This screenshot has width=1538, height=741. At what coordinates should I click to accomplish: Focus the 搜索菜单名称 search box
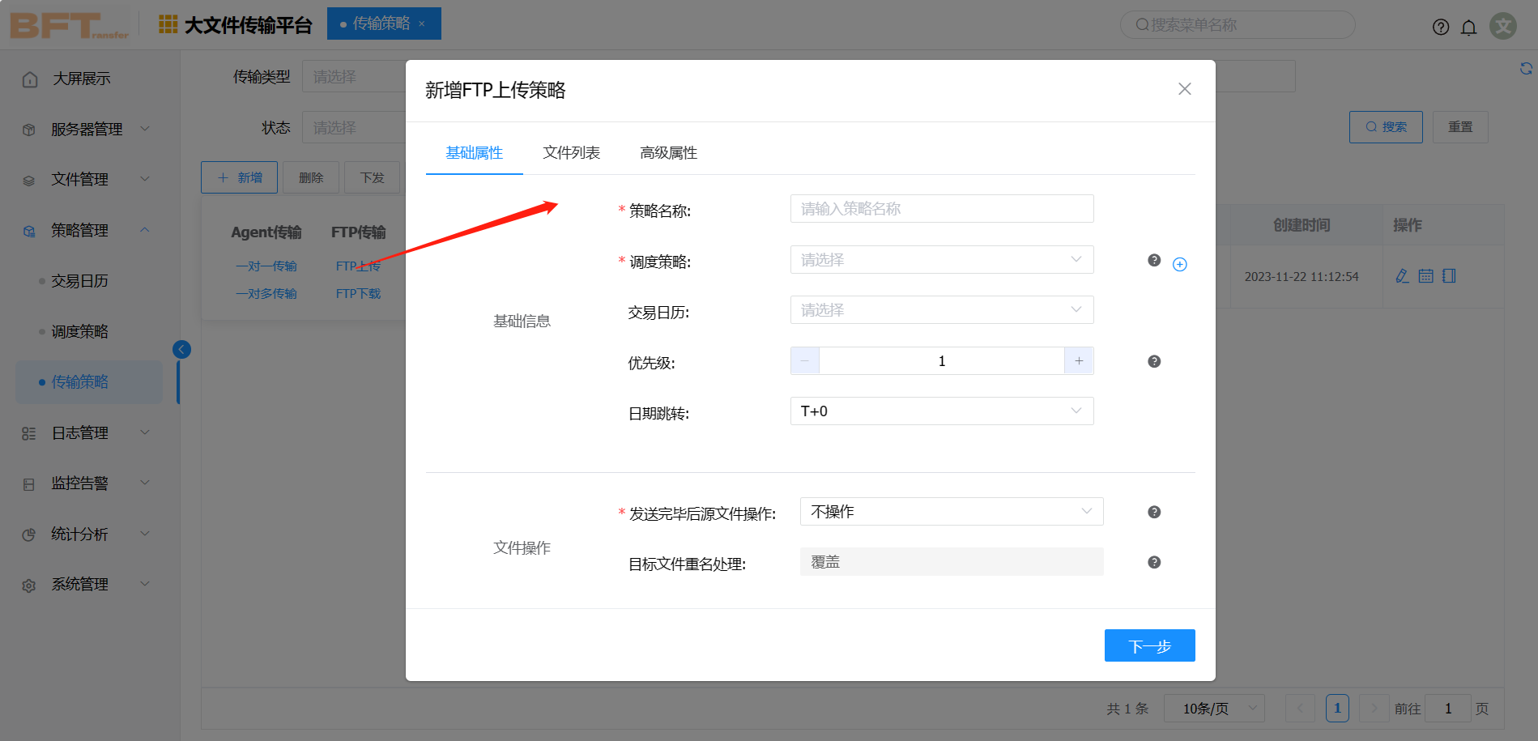tap(1238, 25)
